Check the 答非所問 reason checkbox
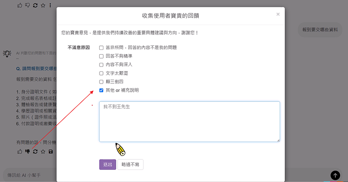 pos(101,48)
